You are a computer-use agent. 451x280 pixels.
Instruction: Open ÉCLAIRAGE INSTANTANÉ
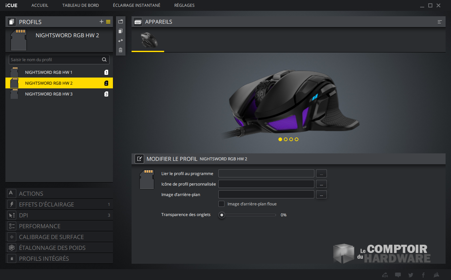(137, 5)
